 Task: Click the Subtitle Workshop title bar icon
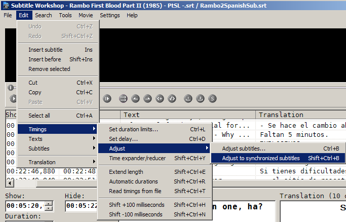[6, 5]
